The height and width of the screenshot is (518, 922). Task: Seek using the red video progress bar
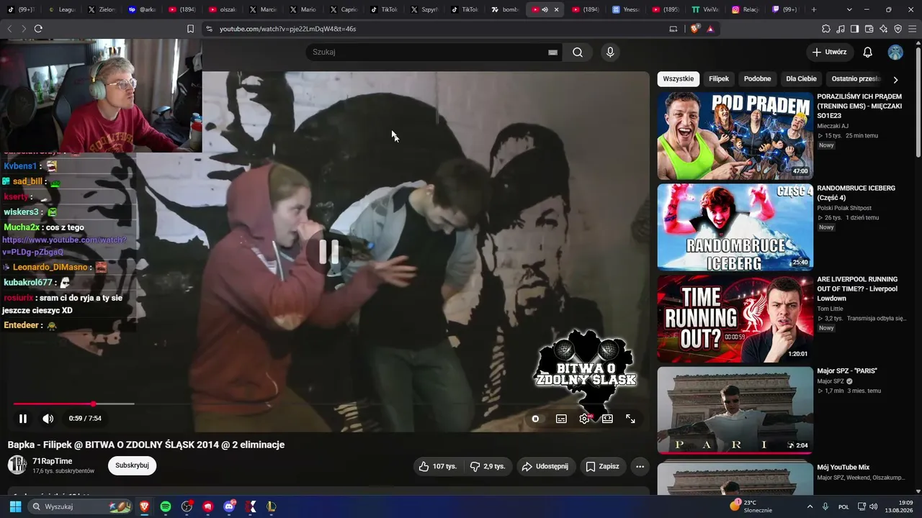[x=53, y=404]
